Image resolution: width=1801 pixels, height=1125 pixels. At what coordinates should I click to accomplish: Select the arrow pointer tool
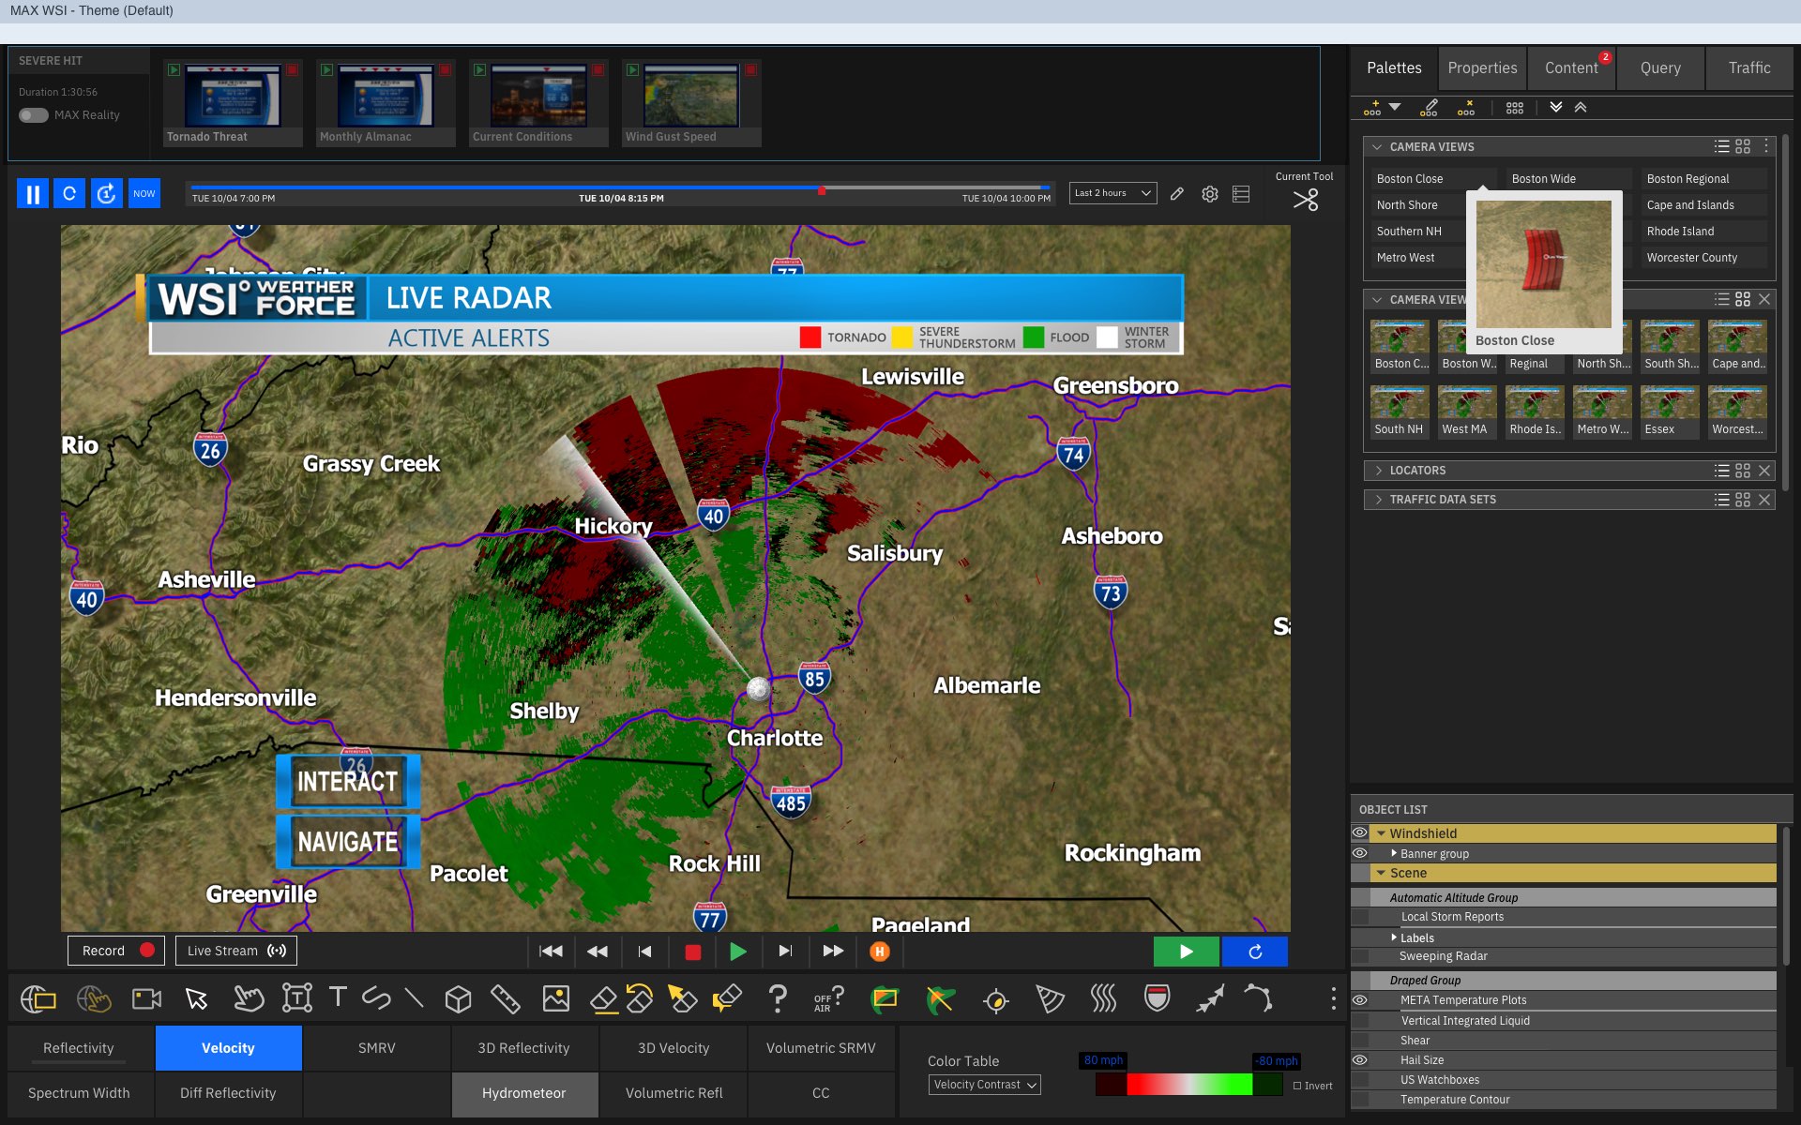[196, 999]
